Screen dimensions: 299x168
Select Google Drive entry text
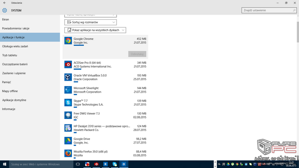(x=82, y=139)
